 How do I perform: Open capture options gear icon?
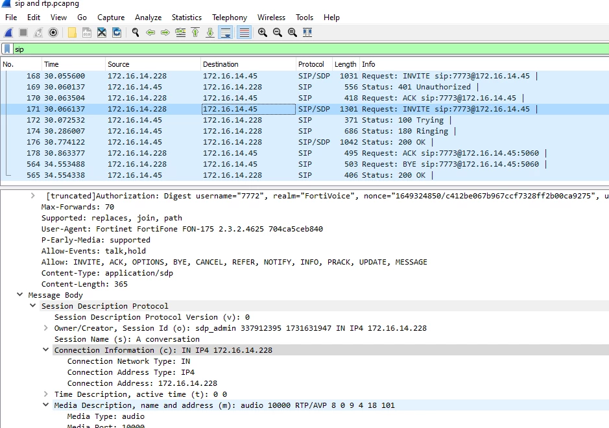53,32
